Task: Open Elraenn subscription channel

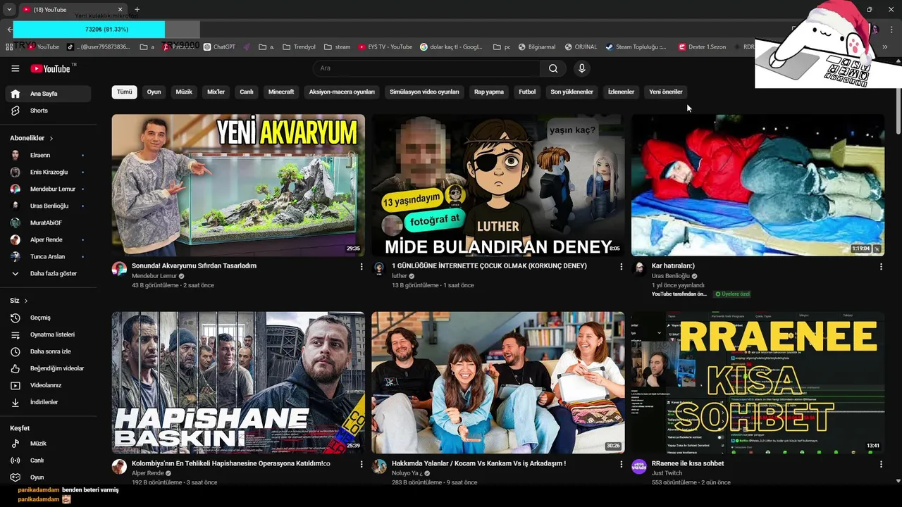Action: pos(49,155)
